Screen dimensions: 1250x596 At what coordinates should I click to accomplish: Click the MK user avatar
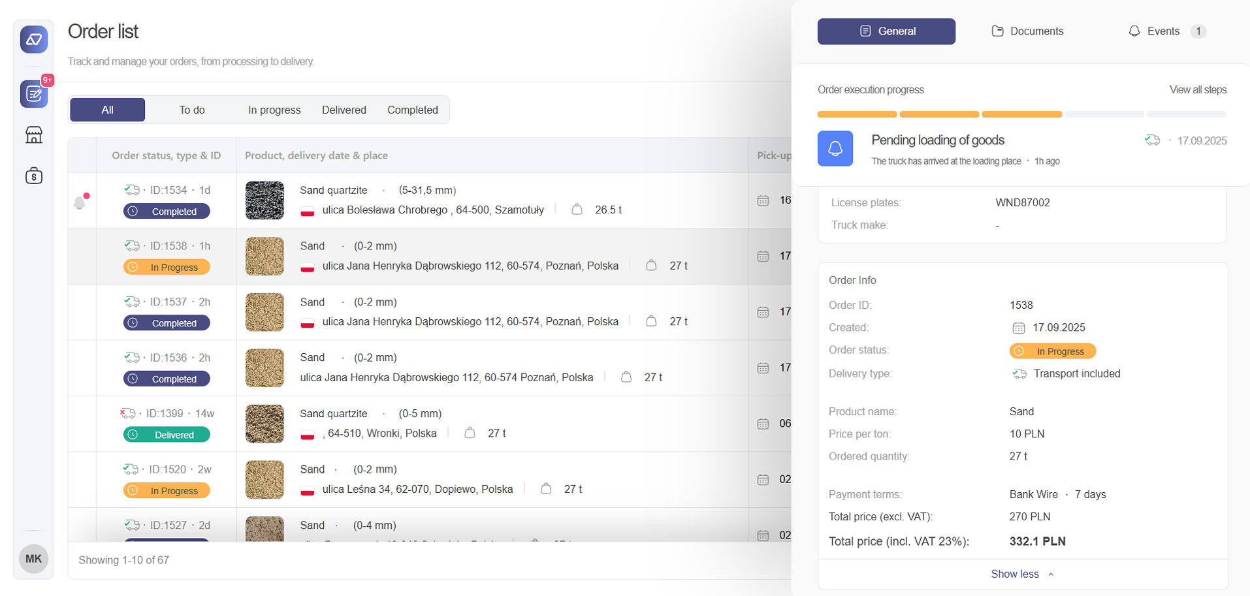(33, 559)
